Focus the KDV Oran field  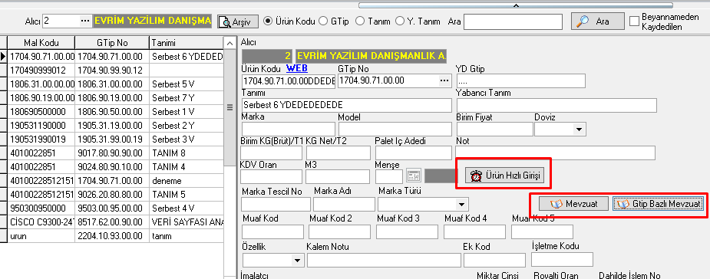272,176
